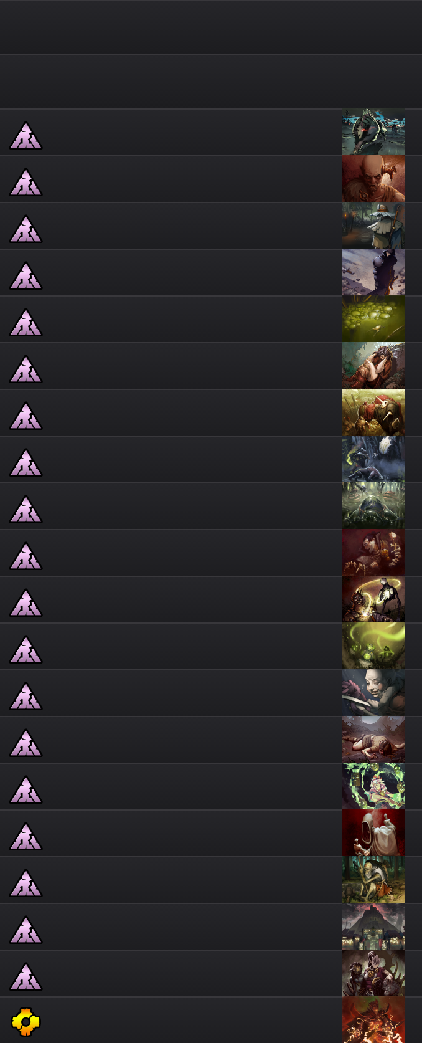422x1043 pixels.
Task: Open the fiery red demon lightning artwork
Action: pos(373,1020)
